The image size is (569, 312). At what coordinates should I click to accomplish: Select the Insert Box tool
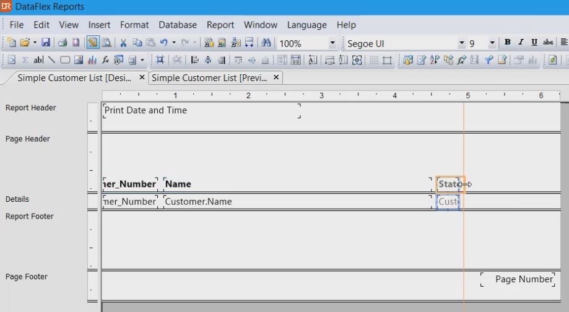point(65,60)
